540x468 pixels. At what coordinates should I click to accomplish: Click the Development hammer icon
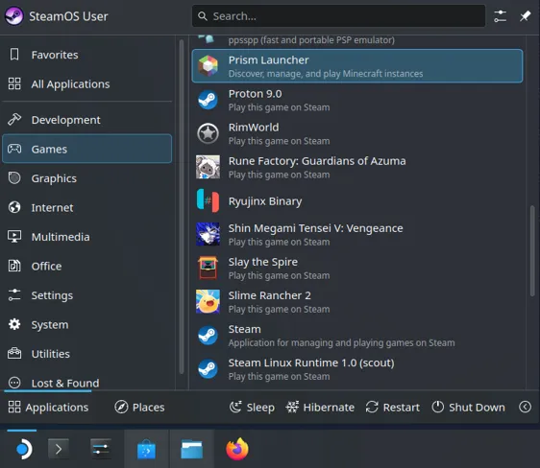(x=14, y=119)
